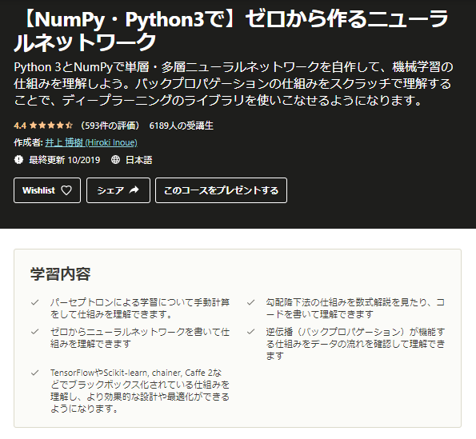Click checkmark beside 勾配降下法の仕組み item
This screenshot has width=476, height=439.
point(250,302)
